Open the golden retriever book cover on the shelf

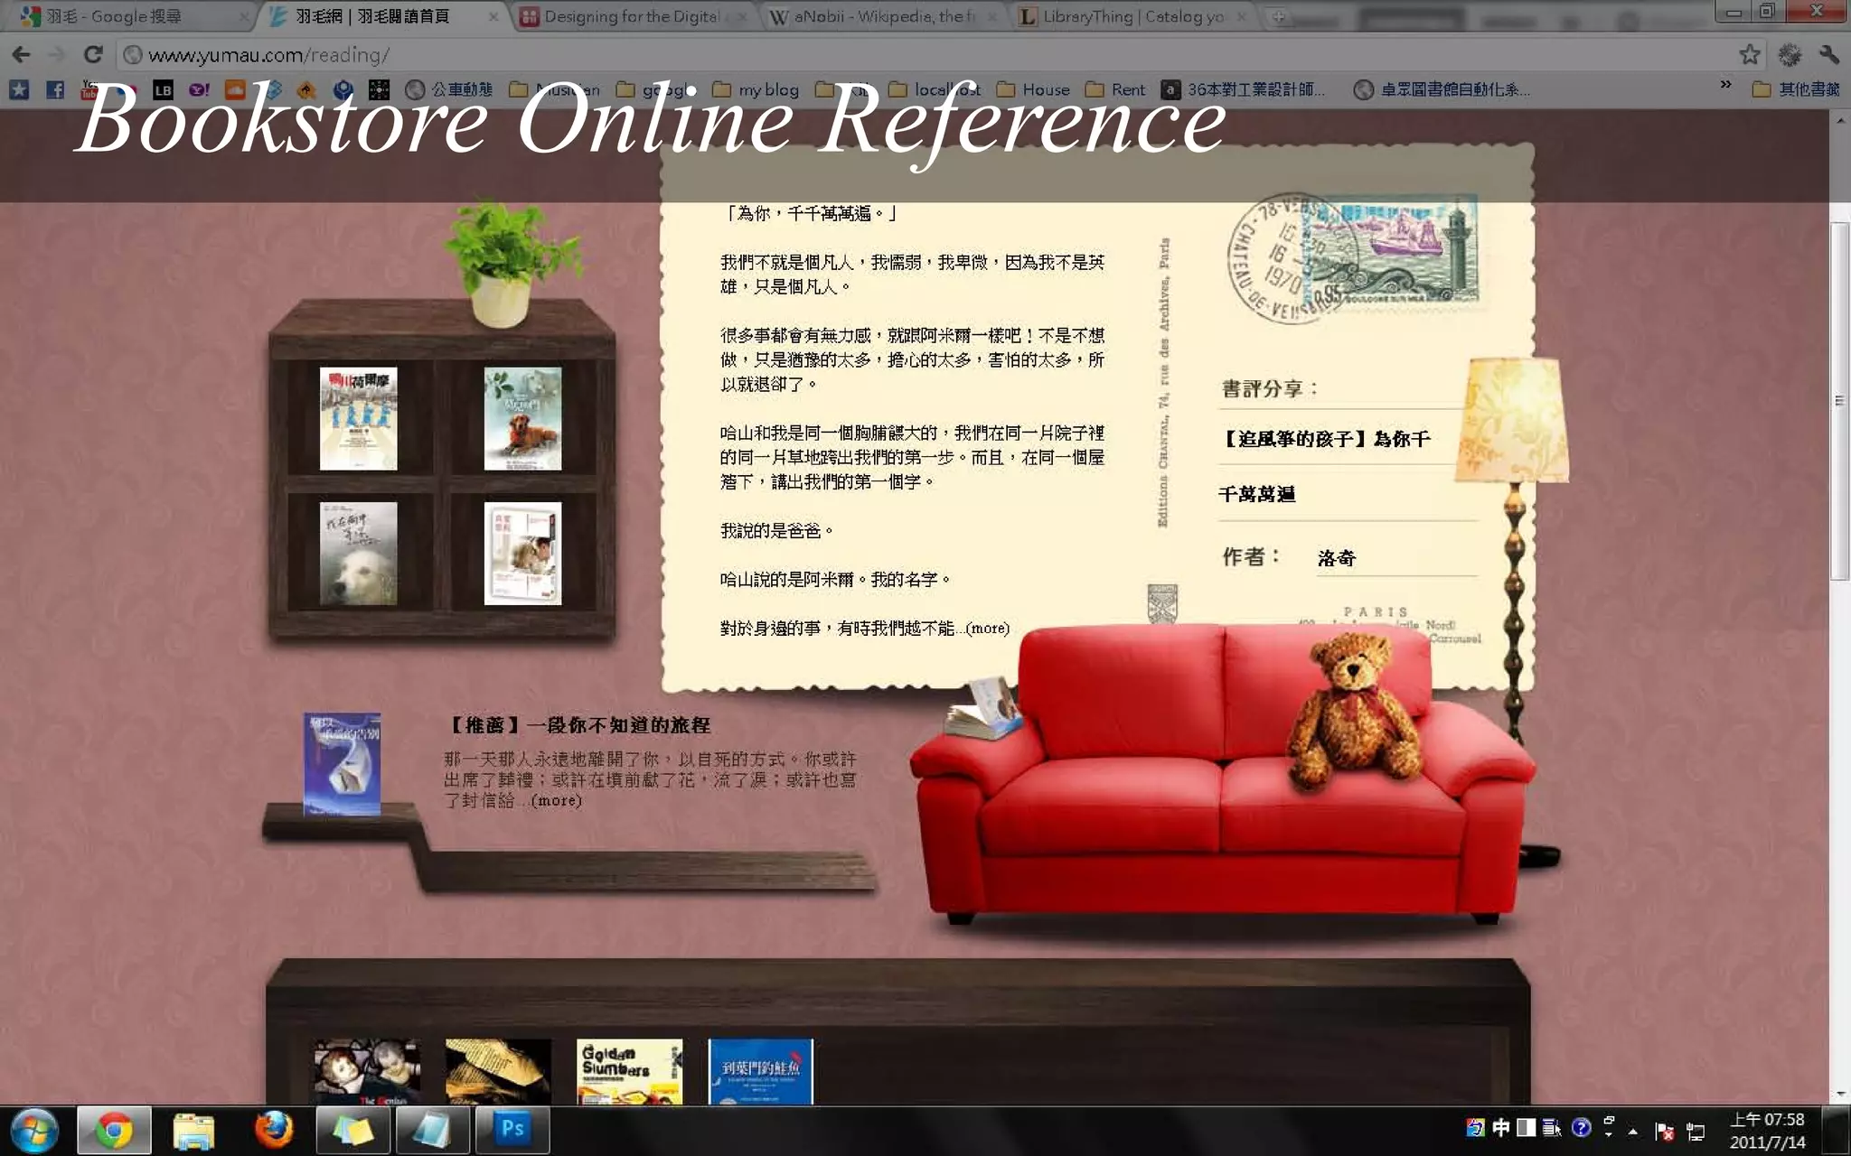[x=522, y=418]
